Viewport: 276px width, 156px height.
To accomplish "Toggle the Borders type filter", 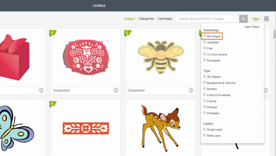I will pyautogui.click(x=204, y=88).
